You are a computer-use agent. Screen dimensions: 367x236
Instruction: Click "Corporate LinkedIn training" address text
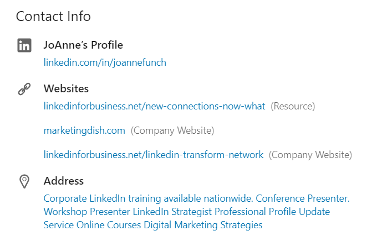102,198
